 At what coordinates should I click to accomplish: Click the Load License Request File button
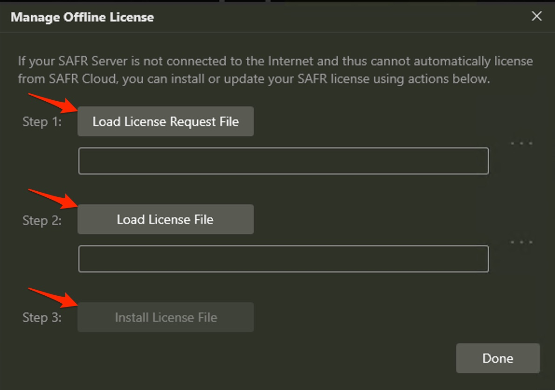pos(166,122)
